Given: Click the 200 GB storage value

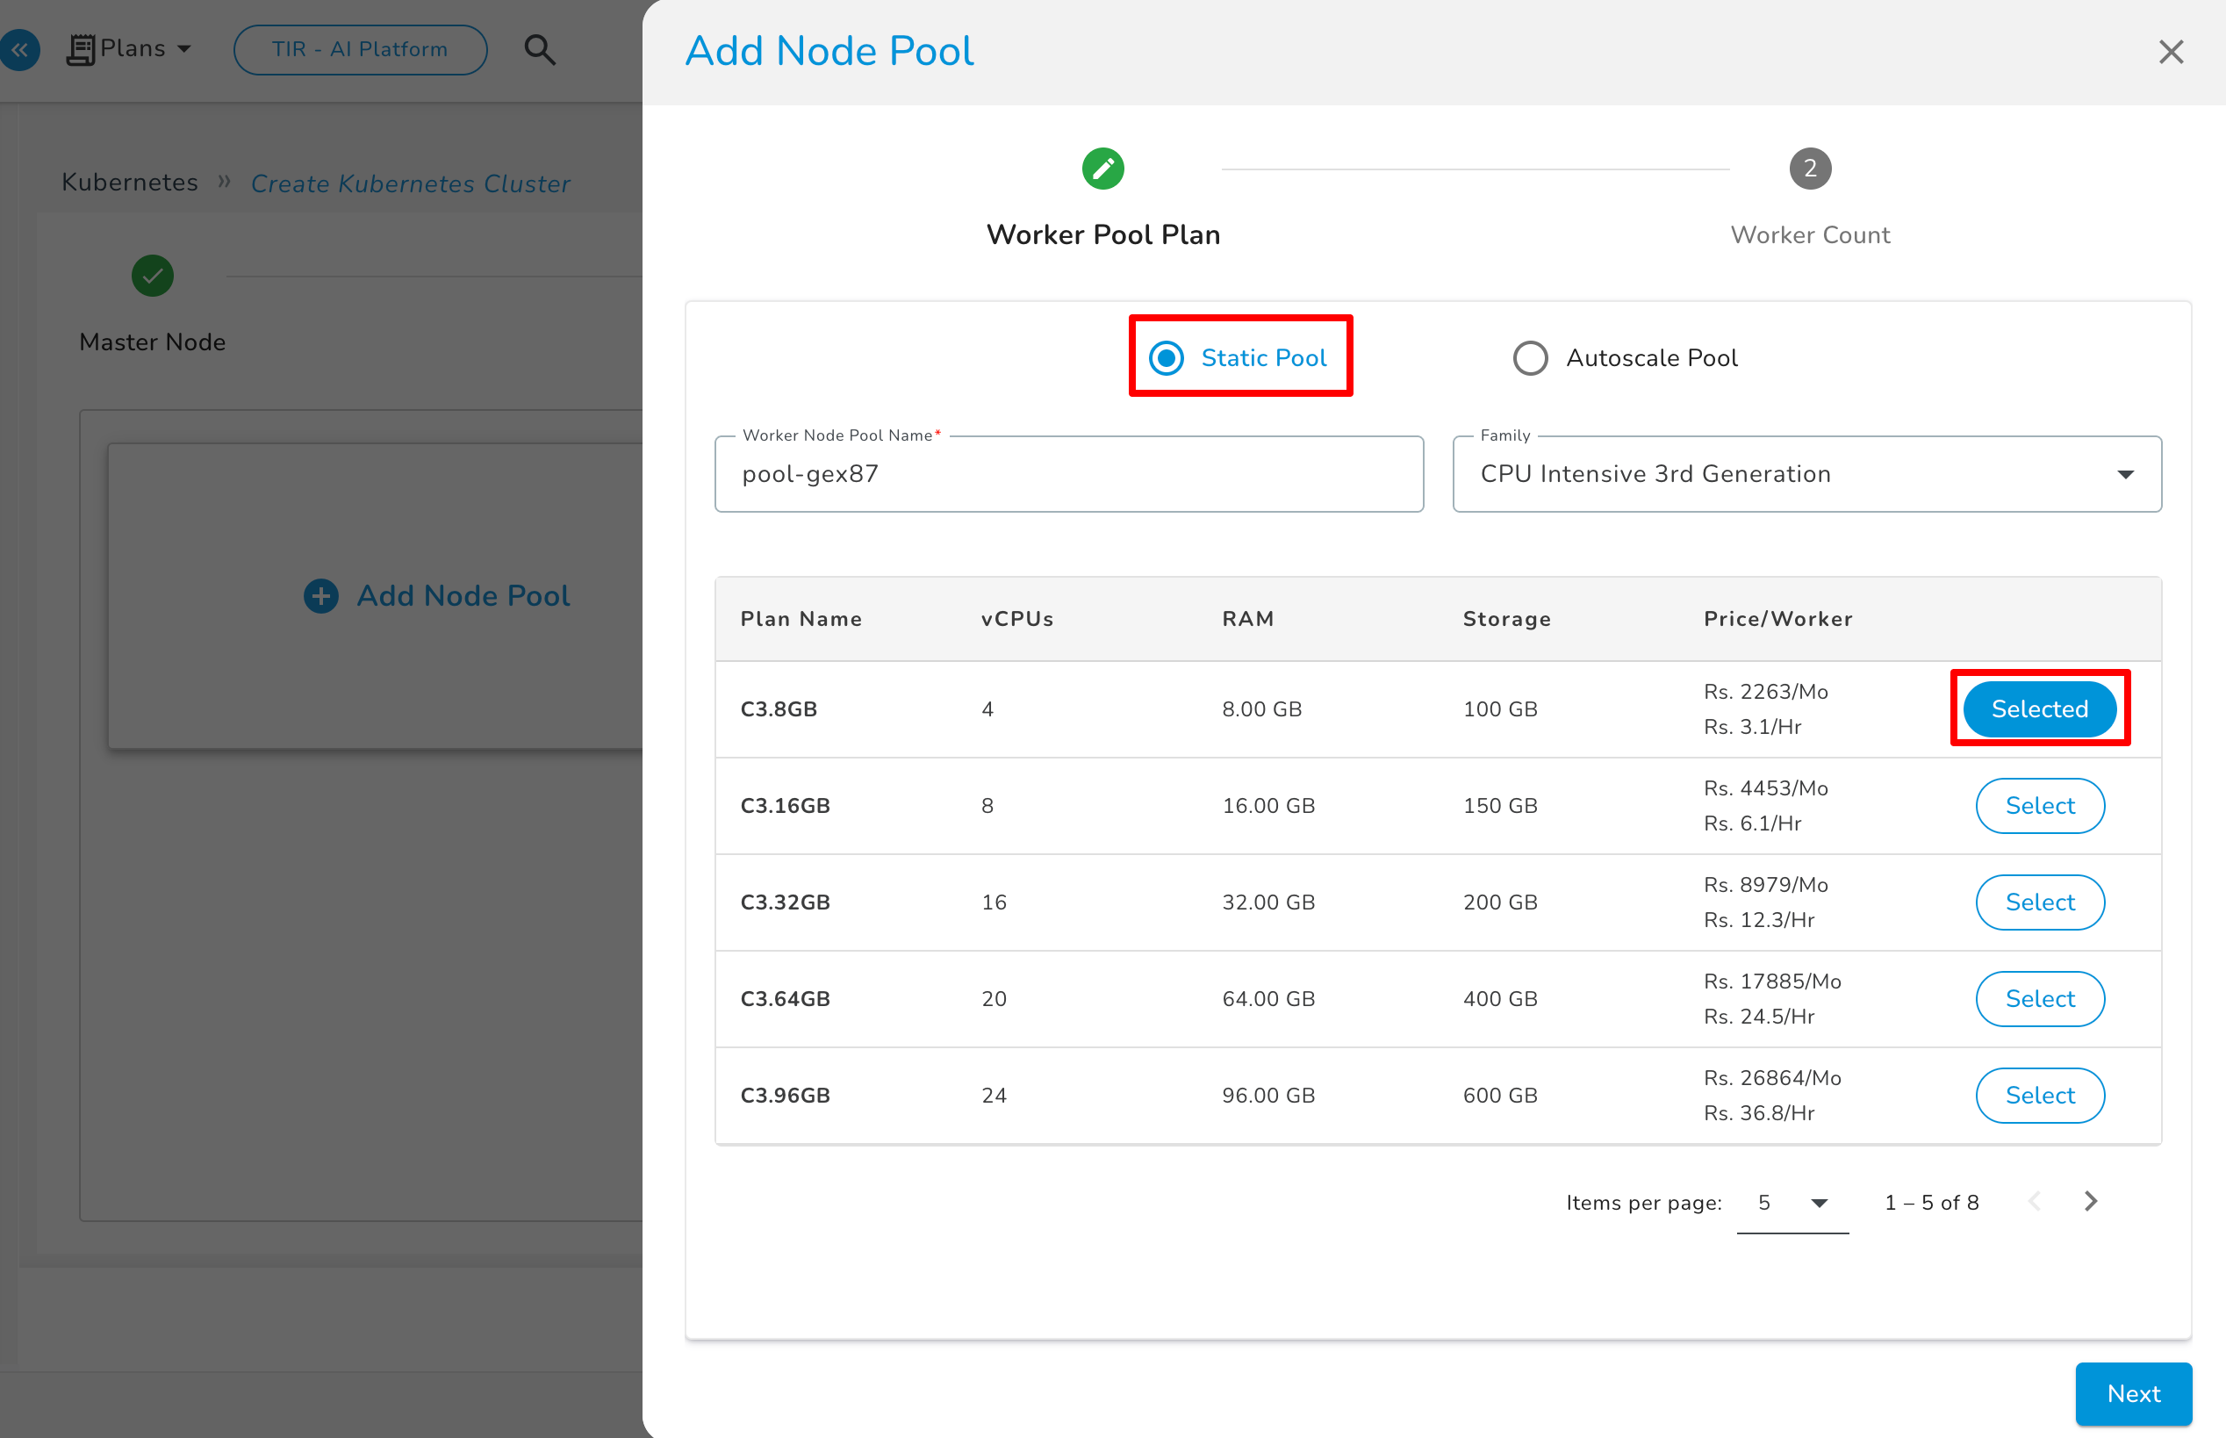Looking at the screenshot, I should (1500, 902).
